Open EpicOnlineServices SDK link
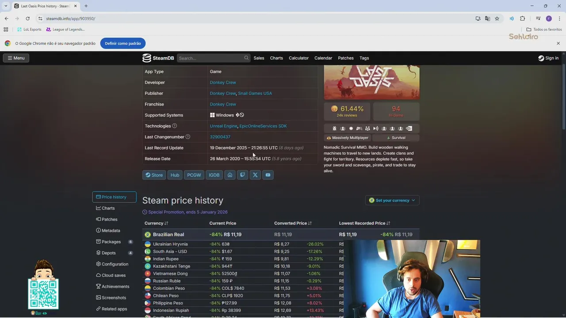Screen dimensions: 566x318 coord(263,126)
